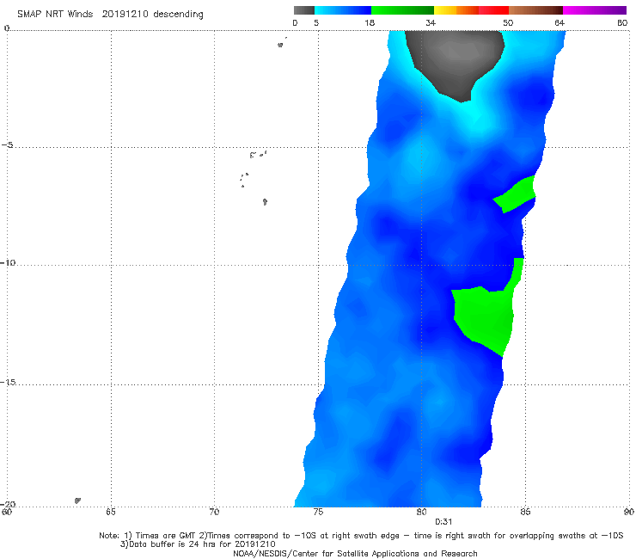Click the title text 'SMAP NRT Winds'
The width and height of the screenshot is (636, 559).
click(55, 14)
